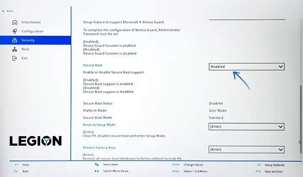Click the Reset to Setup Mode label
The width and height of the screenshot is (303, 177).
(x=99, y=125)
